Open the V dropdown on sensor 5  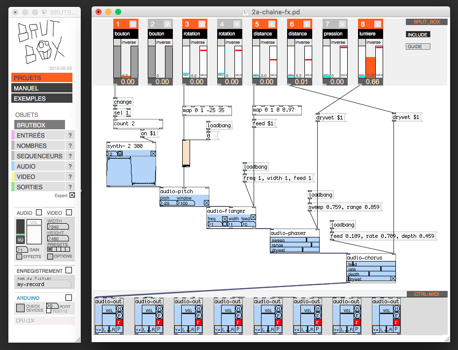pos(272,24)
